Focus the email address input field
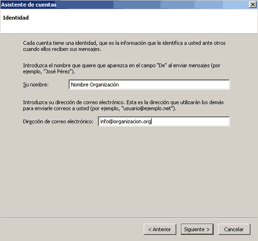This screenshot has width=258, height=241. point(164,121)
